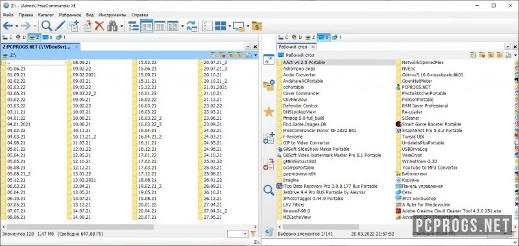
Task: Click the monitor with folder icon
Action: (x=239, y=26)
